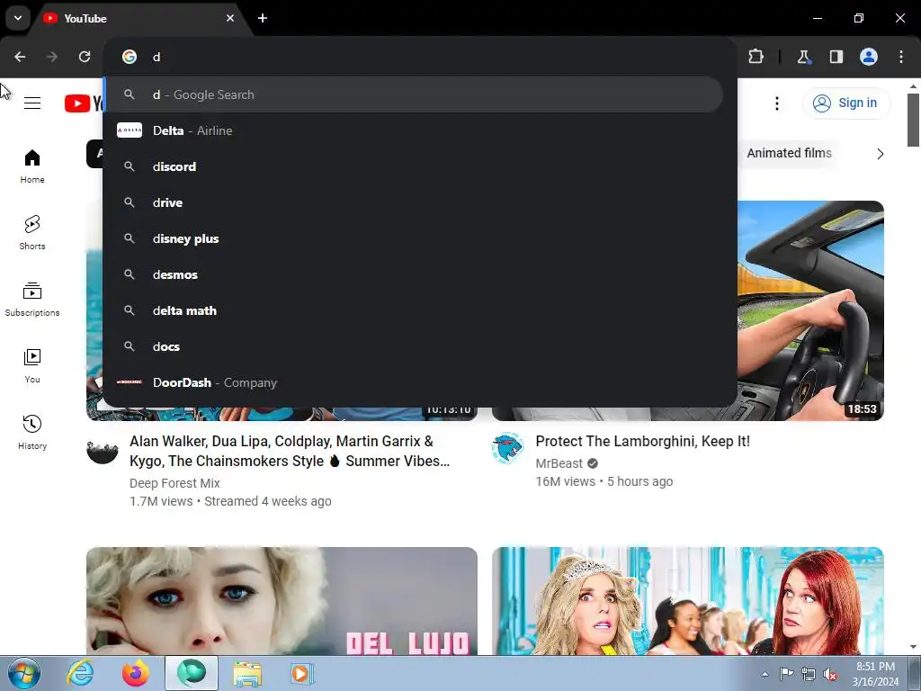Open the princess tiara video thumbnail
The height and width of the screenshot is (691, 921).
[x=688, y=601]
